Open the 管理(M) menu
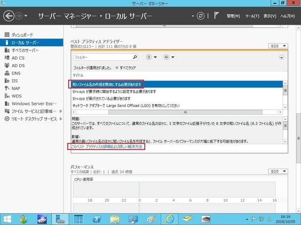The height and width of the screenshot is (225, 301). (233, 16)
